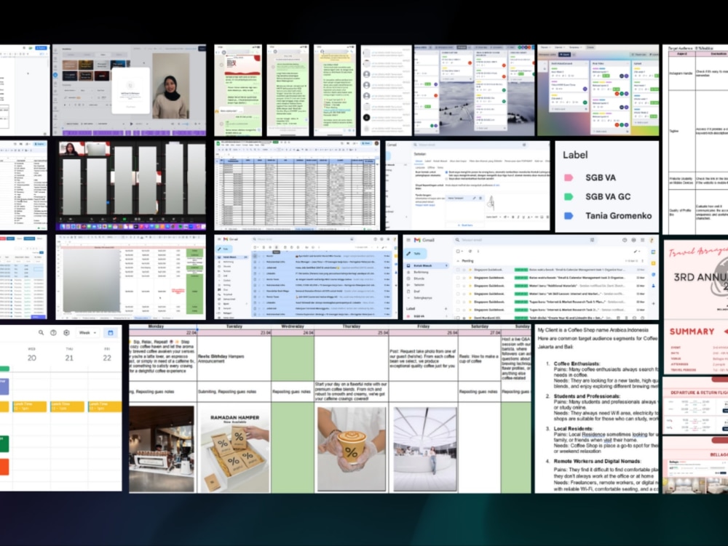Click signature delete trash icon in Gmail settings
This screenshot has width=728, height=546.
pyautogui.click(x=480, y=198)
